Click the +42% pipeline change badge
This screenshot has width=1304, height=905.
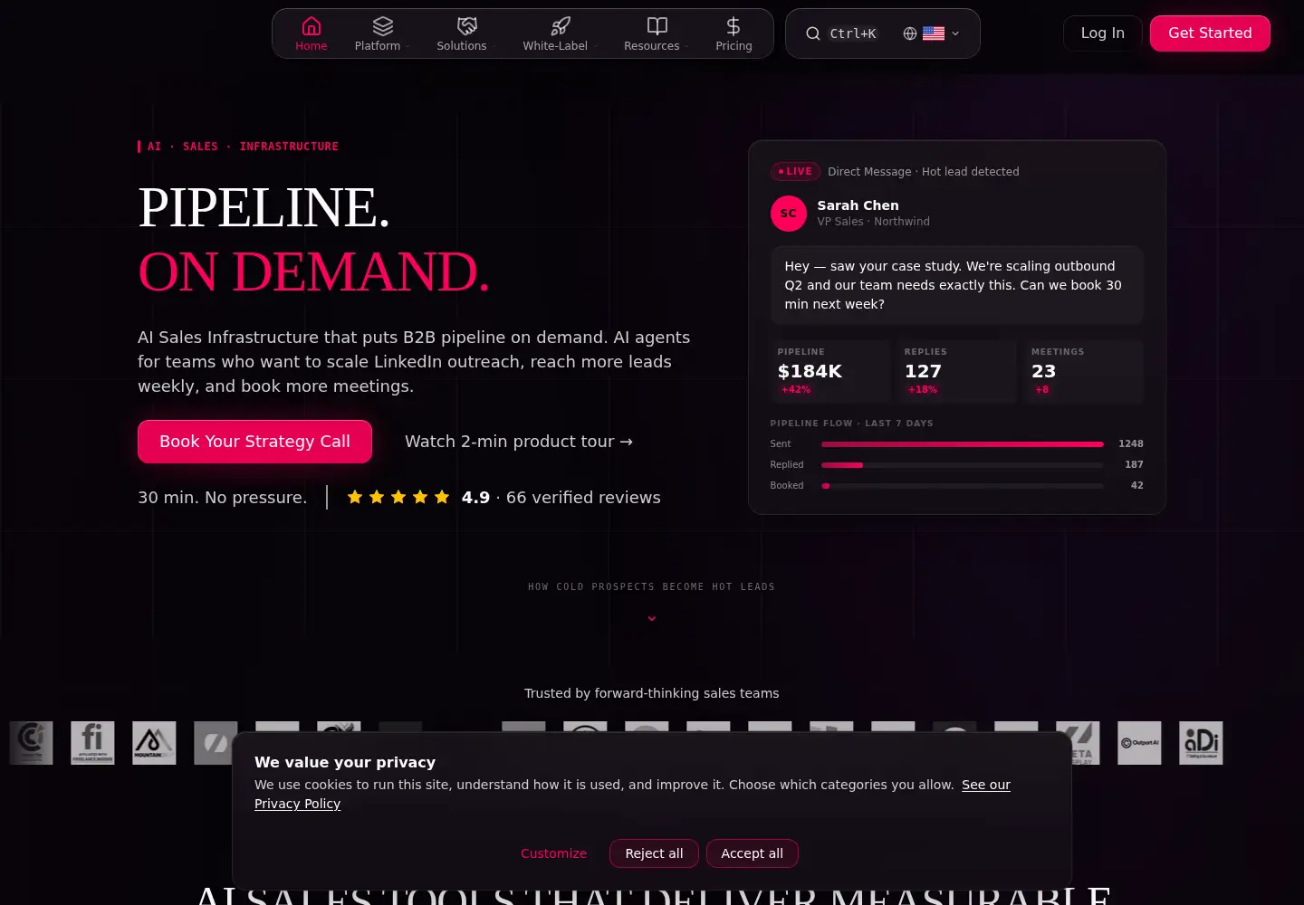[796, 390]
